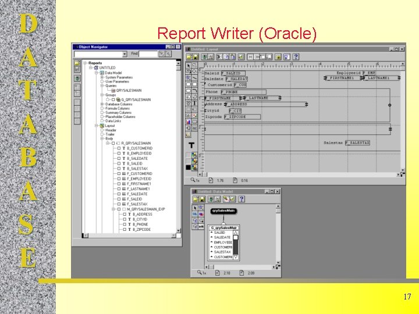Select QRYSALESMAIN query in navigator tree
Viewport: 419px width, 314px height.
coord(129,91)
